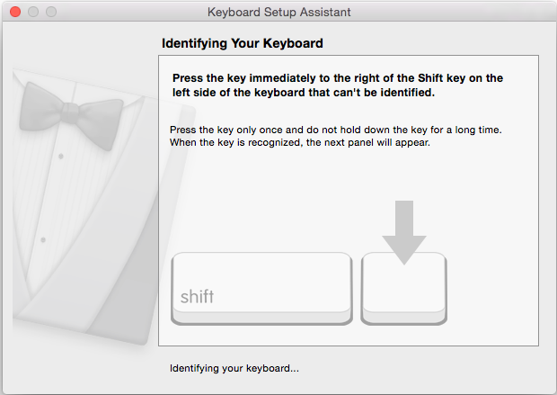Click the "Identifying your keyboard..." status text
This screenshot has height=395, width=557.
click(x=234, y=368)
